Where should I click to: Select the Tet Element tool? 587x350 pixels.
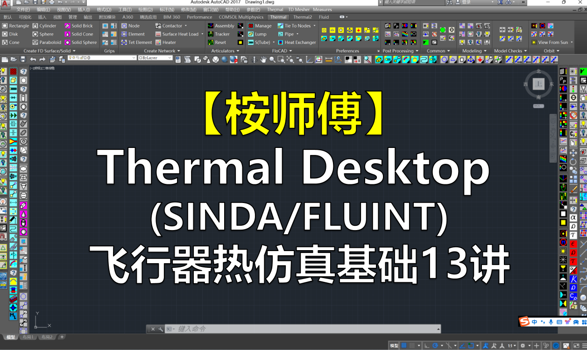click(136, 42)
